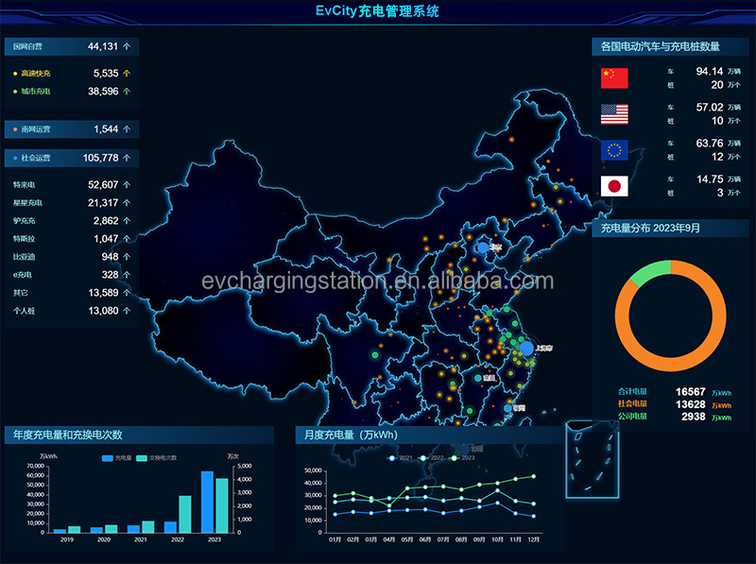Click the 合计电量 16567 value
This screenshot has width=756, height=564.
tap(691, 392)
